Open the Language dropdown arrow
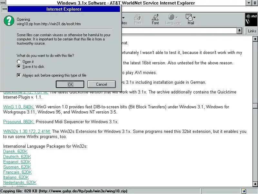Image resolution: width=258 pixels, height=194 pixels. click(176, 17)
